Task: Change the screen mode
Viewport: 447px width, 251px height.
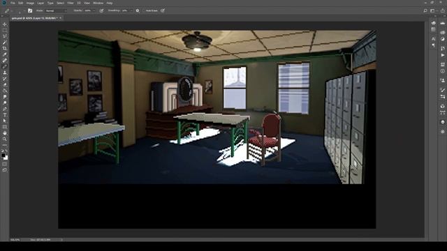Action: coord(5,170)
